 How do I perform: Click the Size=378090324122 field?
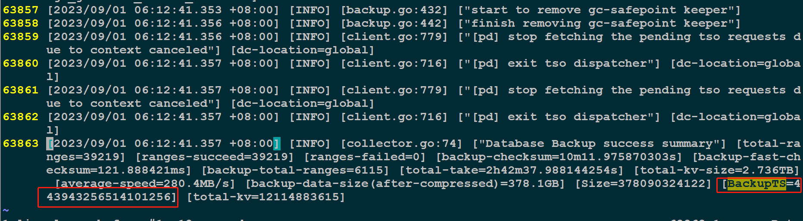coord(643,184)
